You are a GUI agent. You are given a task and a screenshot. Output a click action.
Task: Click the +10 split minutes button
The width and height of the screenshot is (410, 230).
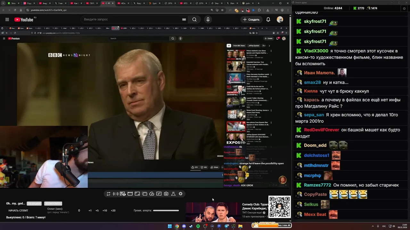coord(105,211)
